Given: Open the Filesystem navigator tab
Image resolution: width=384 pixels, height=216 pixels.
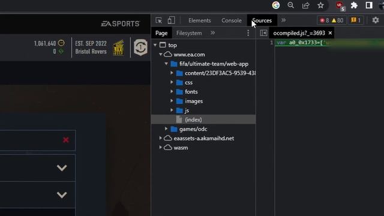Looking at the screenshot, I should [x=189, y=33].
